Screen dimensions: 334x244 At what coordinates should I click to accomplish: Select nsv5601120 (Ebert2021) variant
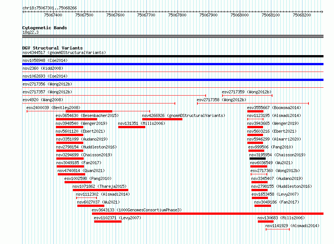pyautogui.click(x=81, y=131)
